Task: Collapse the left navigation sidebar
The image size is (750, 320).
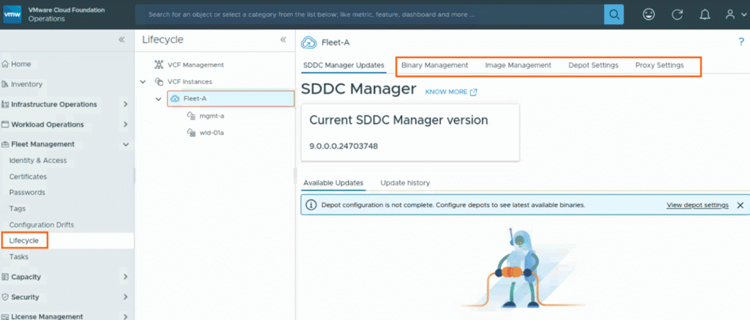Action: [122, 40]
